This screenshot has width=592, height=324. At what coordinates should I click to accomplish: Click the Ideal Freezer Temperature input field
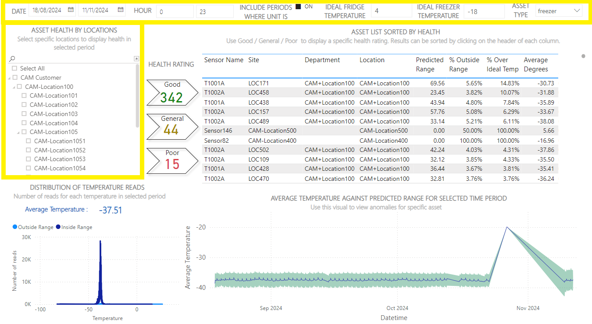(484, 11)
